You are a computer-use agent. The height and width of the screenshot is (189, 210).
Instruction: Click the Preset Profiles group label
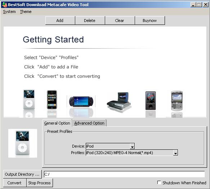tap(60, 131)
